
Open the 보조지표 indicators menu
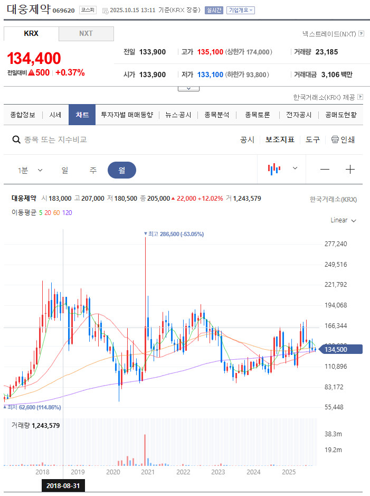tap(280, 139)
